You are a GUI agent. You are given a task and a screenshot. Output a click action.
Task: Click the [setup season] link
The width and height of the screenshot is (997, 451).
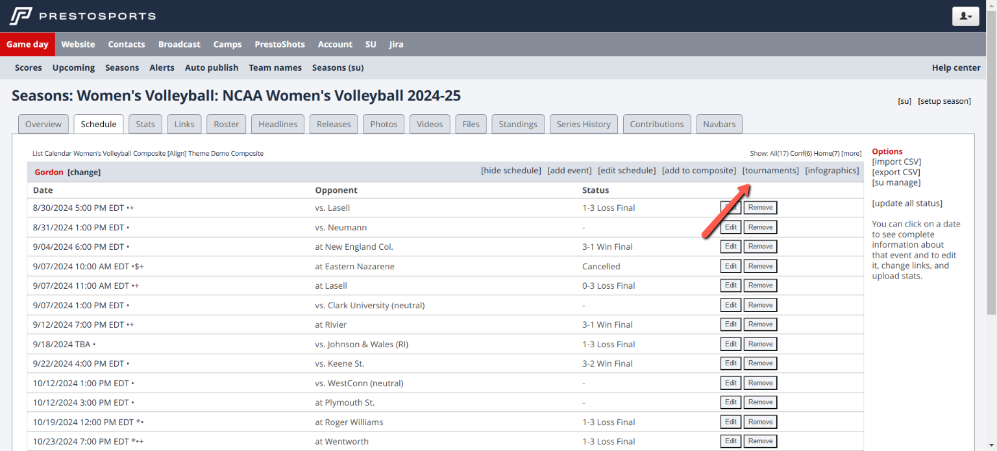(x=944, y=101)
